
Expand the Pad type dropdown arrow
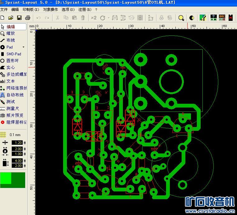(x=23, y=47)
